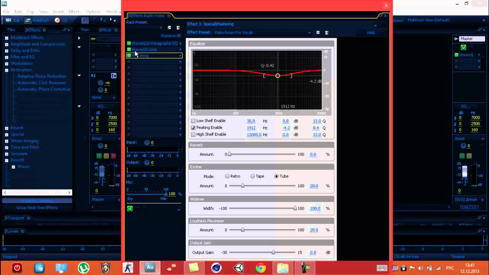Adjust the Loudness Maximizer Amount slider
489x275 pixels.
(243, 230)
